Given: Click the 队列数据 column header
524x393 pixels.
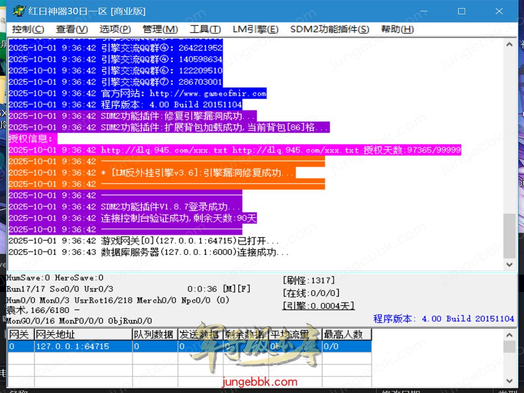Looking at the screenshot, I should pyautogui.click(x=154, y=335).
